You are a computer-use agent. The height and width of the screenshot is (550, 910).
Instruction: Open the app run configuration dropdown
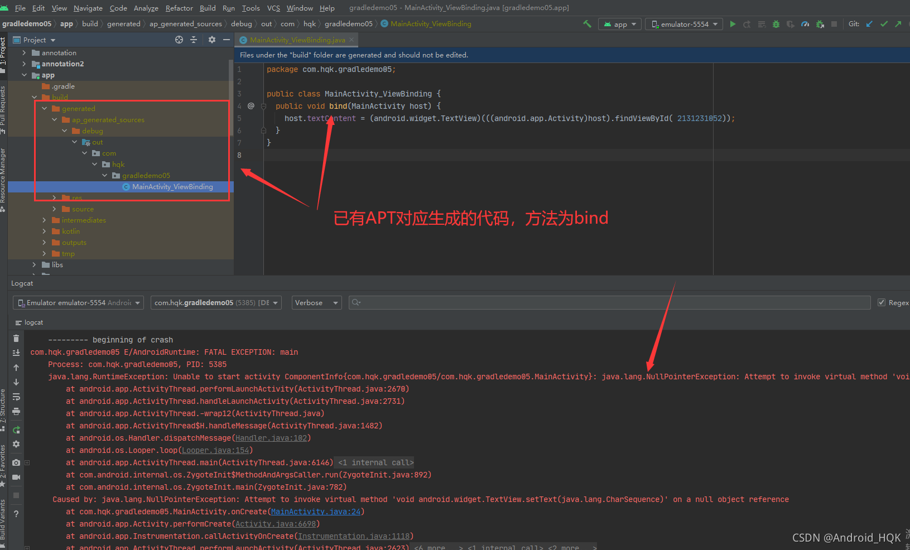coord(619,24)
